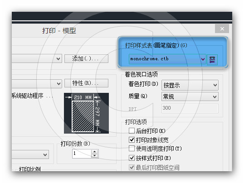Toggle 打印对象线宽 checkbox
This screenshot has height=183, width=244.
[132, 140]
